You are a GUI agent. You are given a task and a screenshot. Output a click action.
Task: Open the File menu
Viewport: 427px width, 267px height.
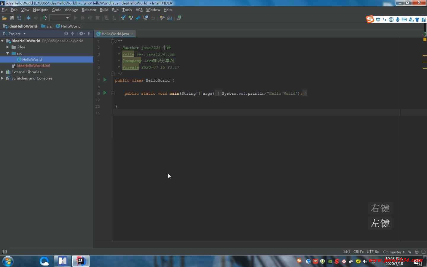(x=4, y=10)
